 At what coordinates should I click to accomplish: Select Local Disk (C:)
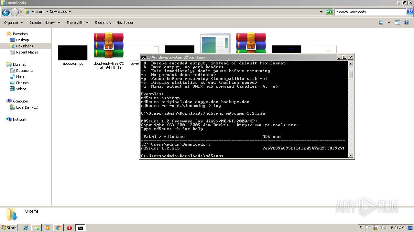(x=27, y=107)
